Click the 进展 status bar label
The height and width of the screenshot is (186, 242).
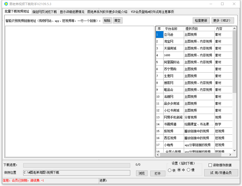103,180
